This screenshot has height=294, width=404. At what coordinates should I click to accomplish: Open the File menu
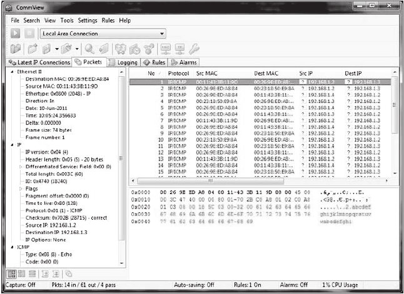coord(15,21)
